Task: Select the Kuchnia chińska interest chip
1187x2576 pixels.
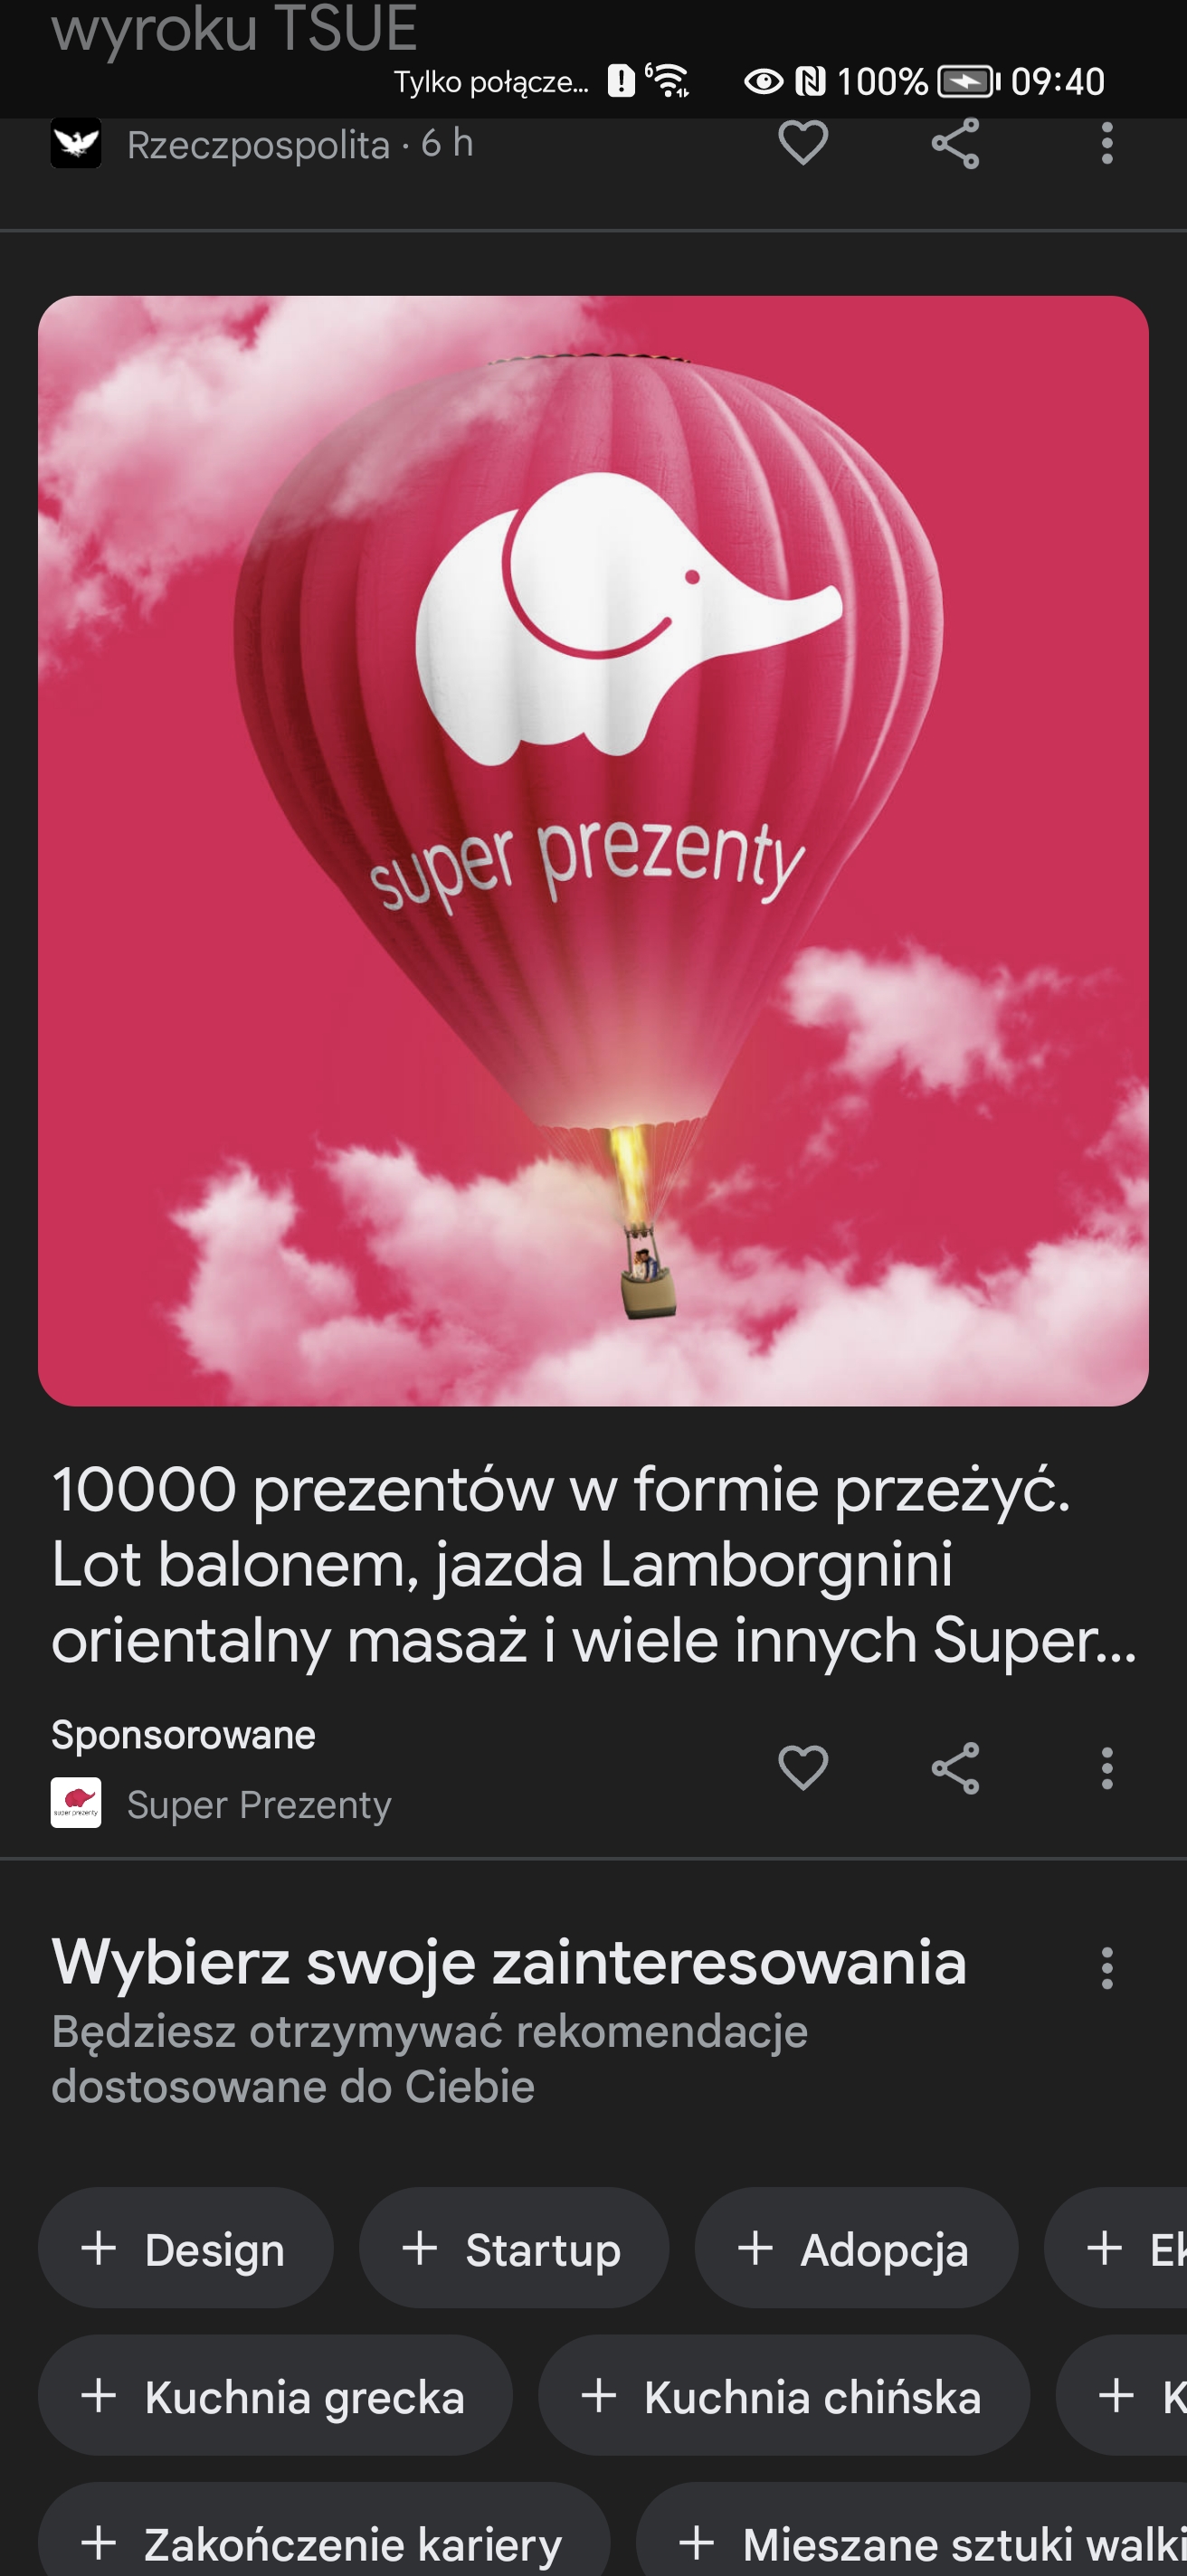Action: point(784,2395)
